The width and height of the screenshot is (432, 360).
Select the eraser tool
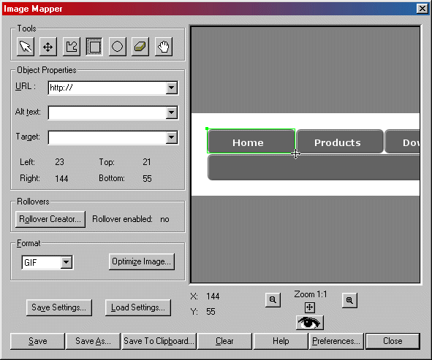[x=140, y=47]
